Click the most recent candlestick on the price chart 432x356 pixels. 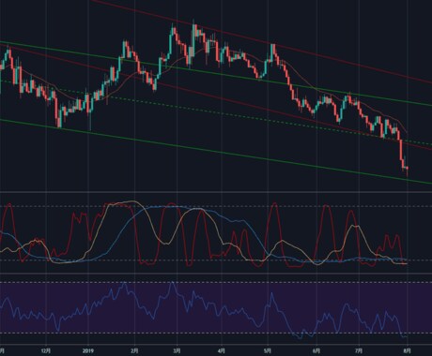408,170
